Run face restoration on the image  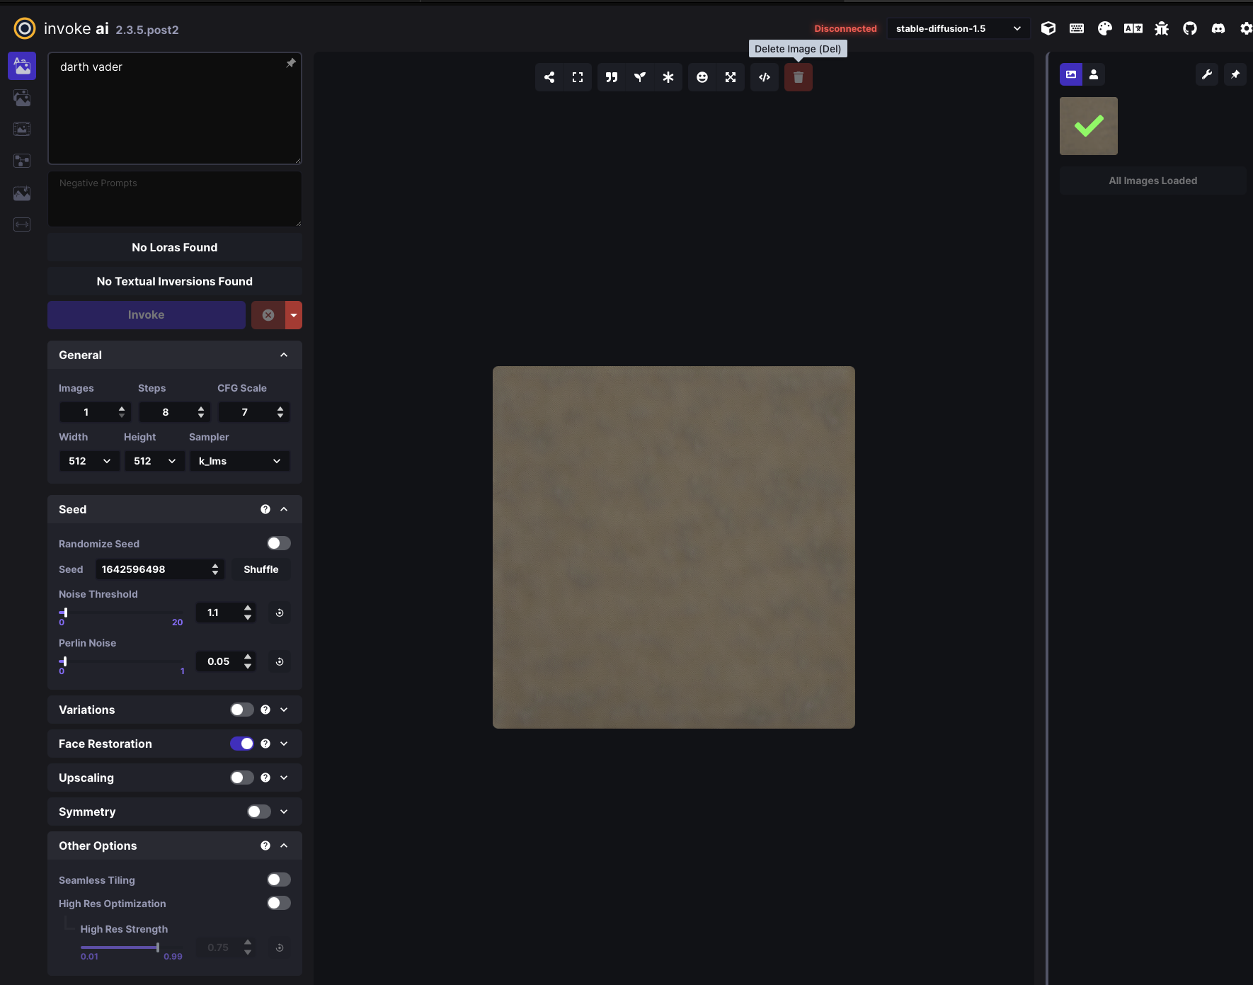702,77
